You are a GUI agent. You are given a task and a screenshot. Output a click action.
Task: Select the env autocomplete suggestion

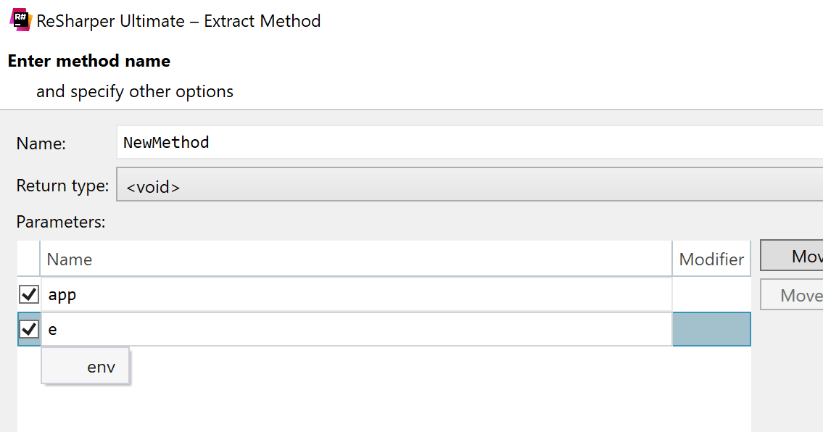tap(101, 367)
